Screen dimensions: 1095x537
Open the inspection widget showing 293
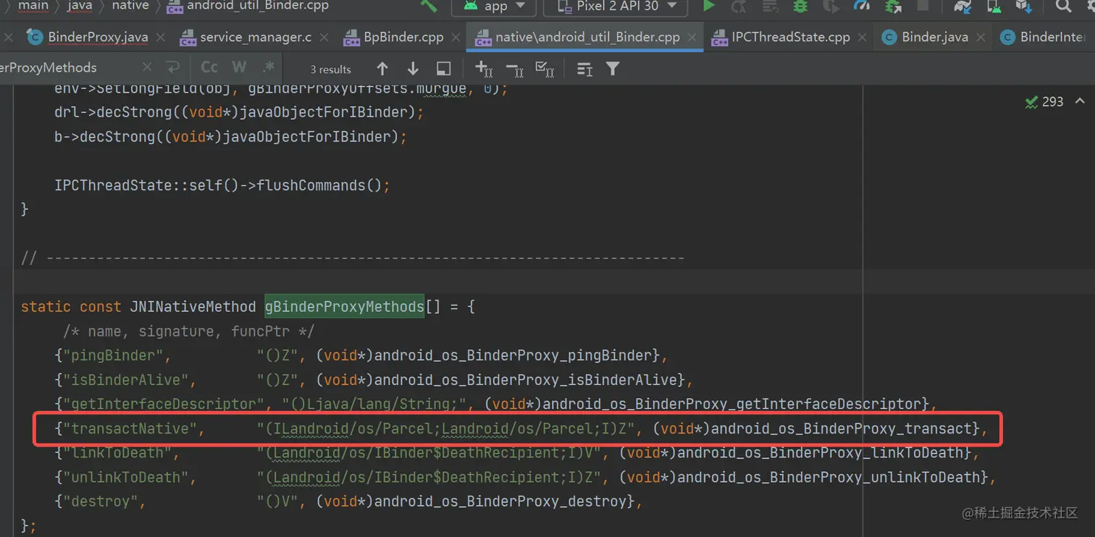[1045, 102]
